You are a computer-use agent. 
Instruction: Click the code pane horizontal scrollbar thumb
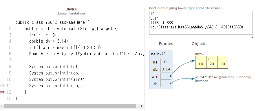[70, 106]
